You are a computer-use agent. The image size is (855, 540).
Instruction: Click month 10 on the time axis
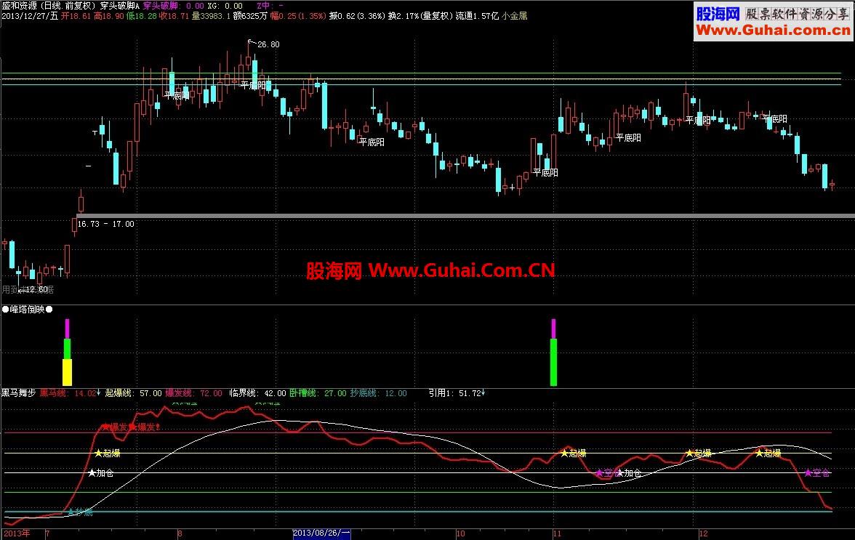(461, 534)
